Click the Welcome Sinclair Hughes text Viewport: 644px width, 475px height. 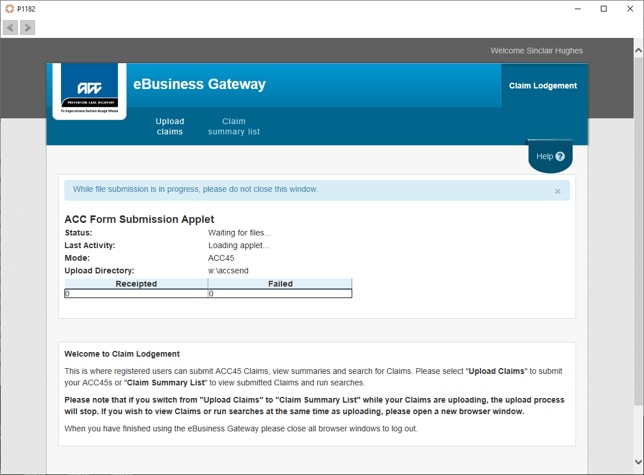point(536,51)
